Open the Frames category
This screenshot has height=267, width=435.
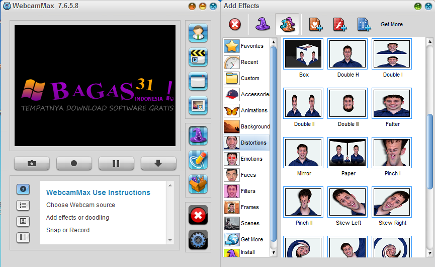(246, 207)
